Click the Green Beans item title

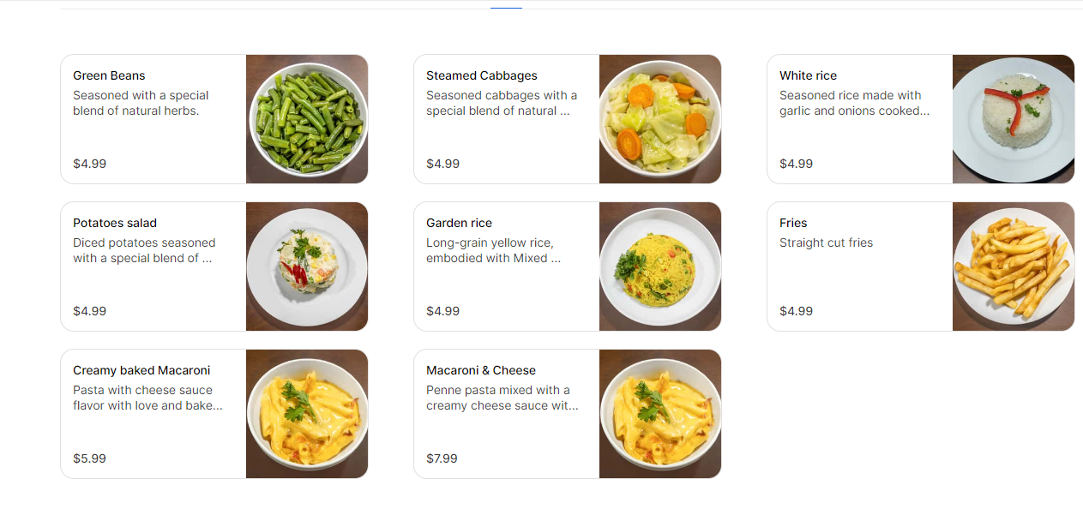(x=109, y=75)
